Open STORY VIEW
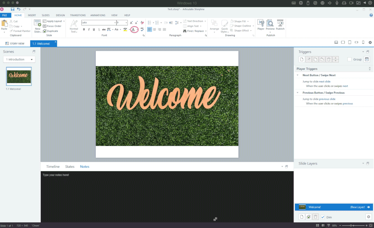374x228 pixels. pyautogui.click(x=15, y=43)
